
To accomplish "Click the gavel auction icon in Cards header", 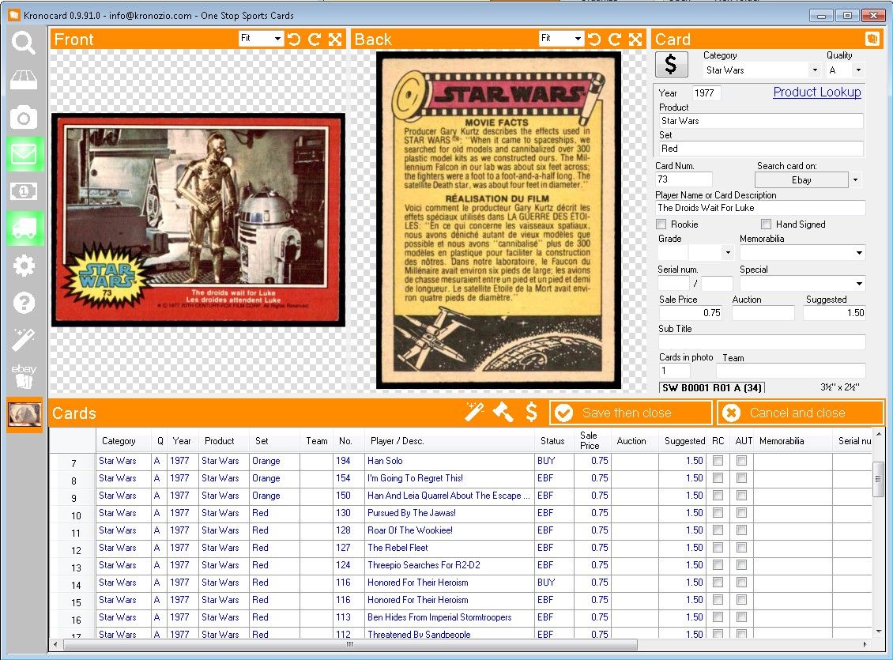I will pos(503,412).
